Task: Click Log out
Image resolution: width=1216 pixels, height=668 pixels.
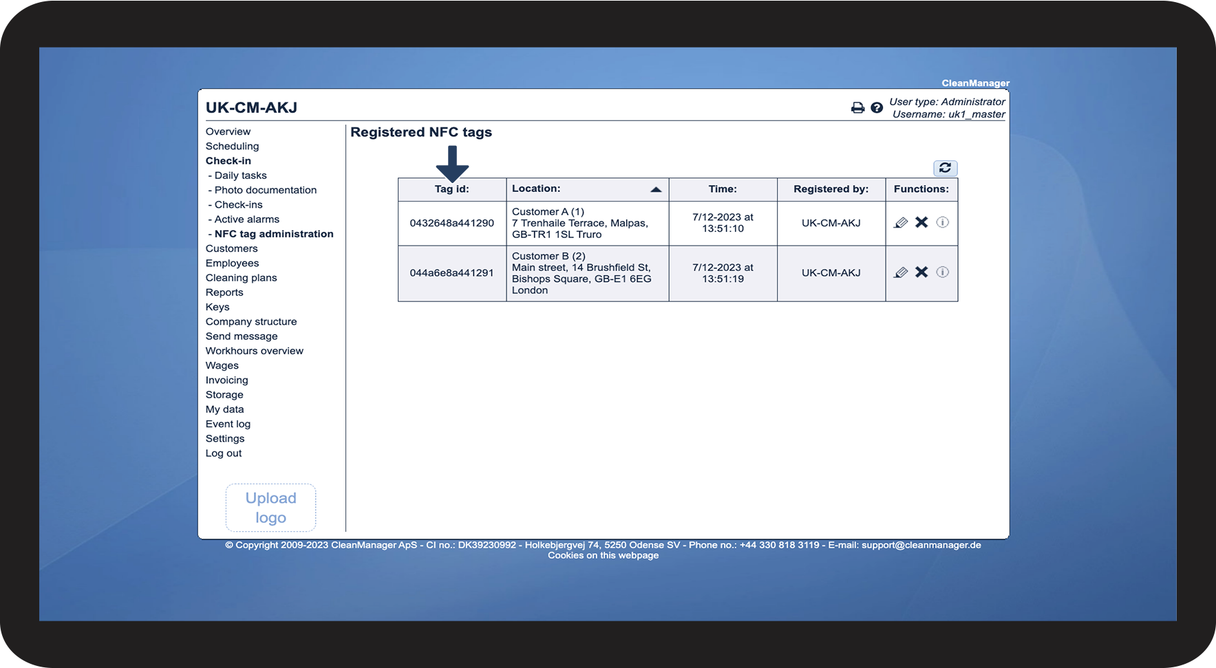Action: point(224,453)
